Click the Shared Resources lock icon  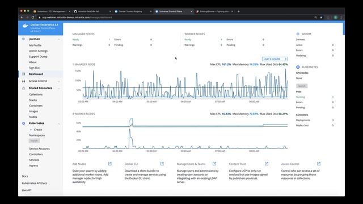point(23,88)
